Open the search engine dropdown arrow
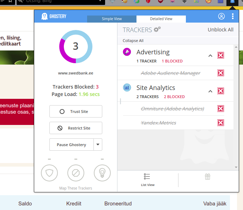This screenshot has height=210, width=243. (x=100, y=1)
